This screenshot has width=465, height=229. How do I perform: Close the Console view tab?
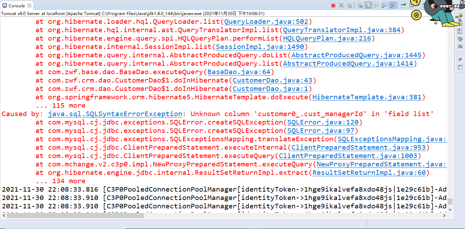[29, 6]
